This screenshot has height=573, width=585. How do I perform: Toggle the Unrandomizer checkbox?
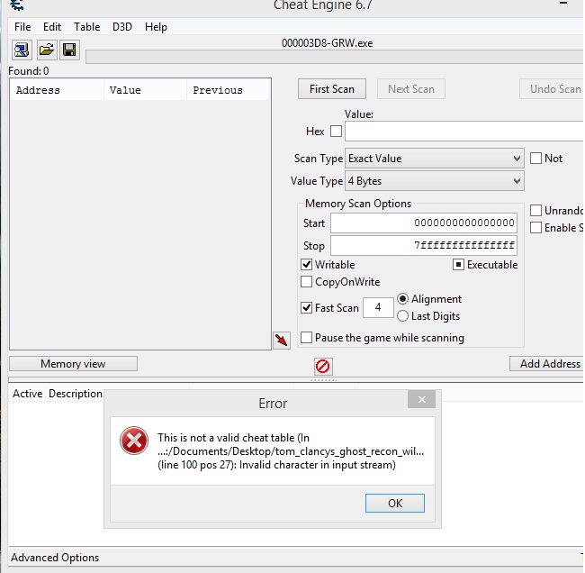pos(535,210)
